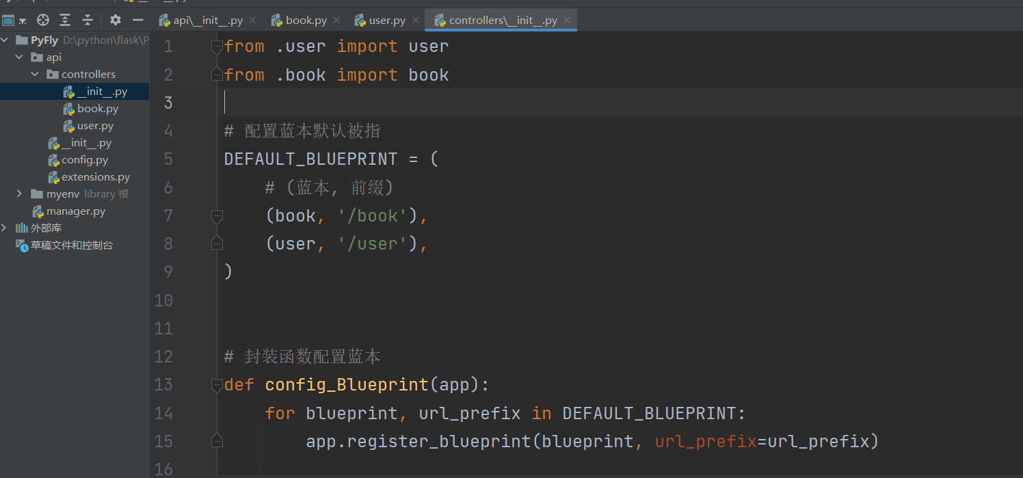The width and height of the screenshot is (1023, 478).
Task: Open config.py in project tree
Action: tap(75, 160)
